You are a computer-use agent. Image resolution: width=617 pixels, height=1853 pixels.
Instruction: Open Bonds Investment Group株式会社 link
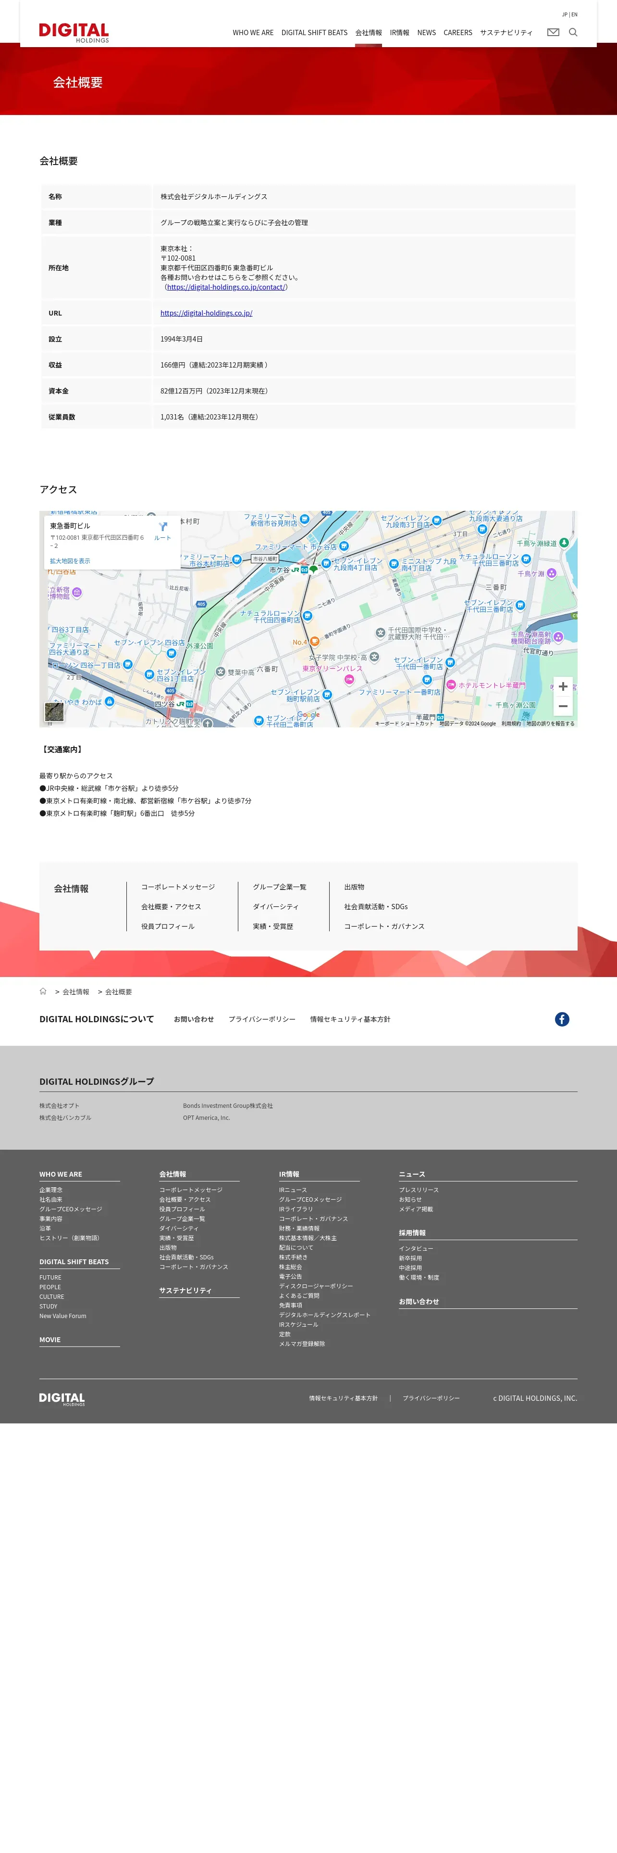228,1105
